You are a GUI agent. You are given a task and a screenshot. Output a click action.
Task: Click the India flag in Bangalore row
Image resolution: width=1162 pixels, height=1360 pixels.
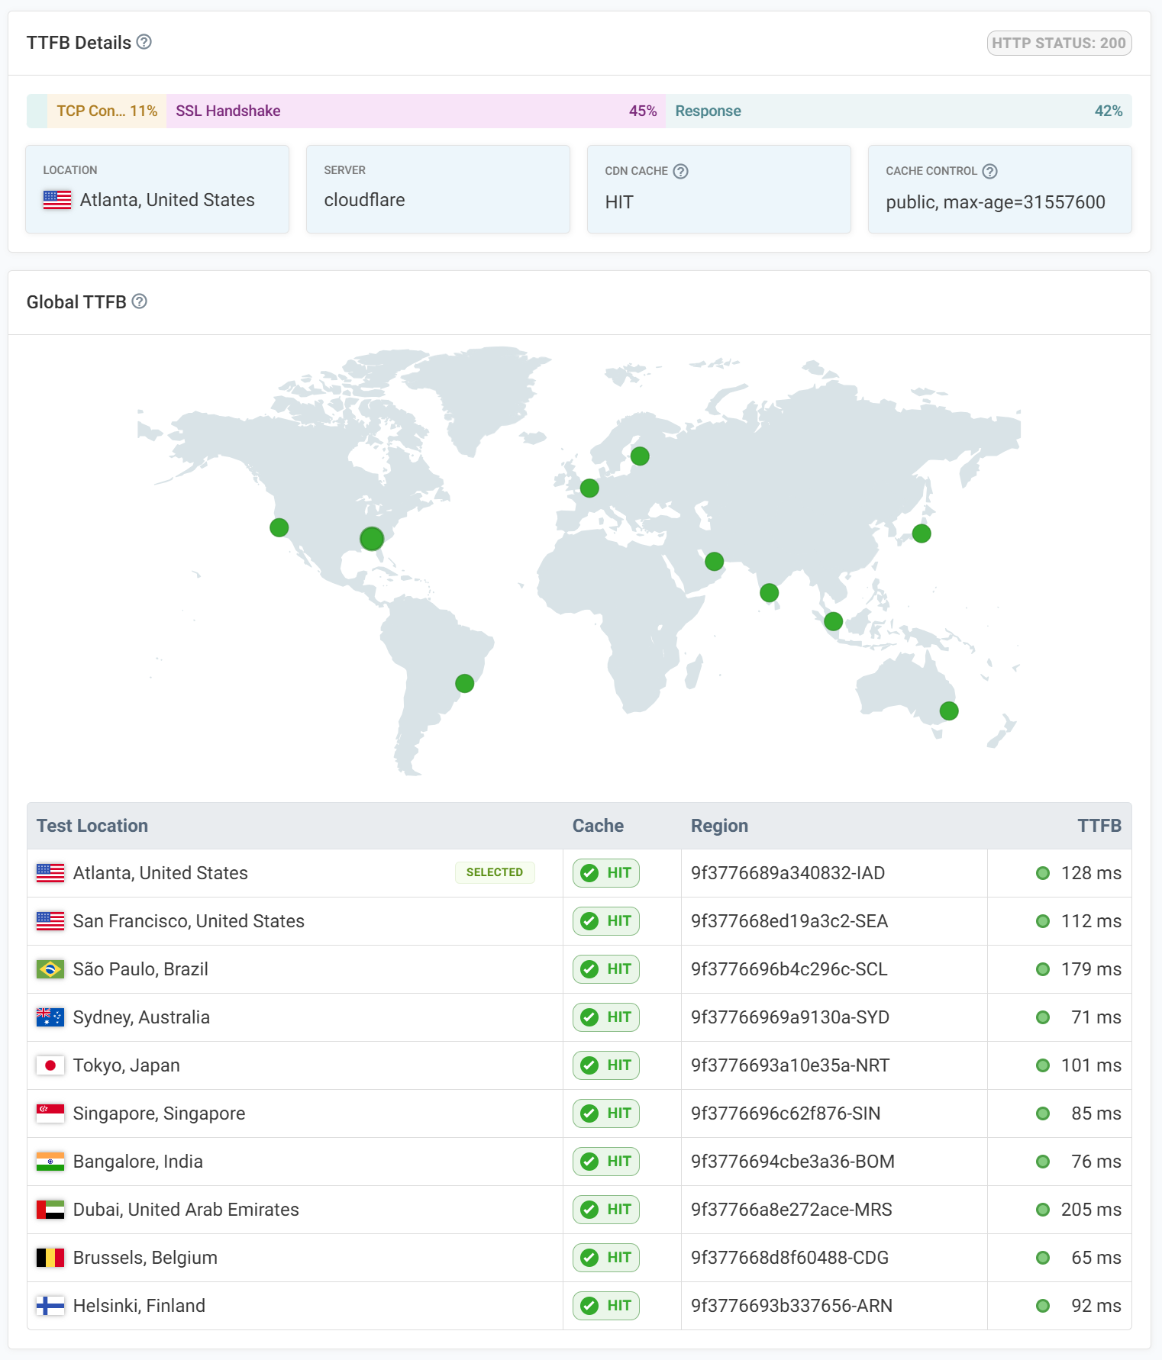coord(50,1162)
